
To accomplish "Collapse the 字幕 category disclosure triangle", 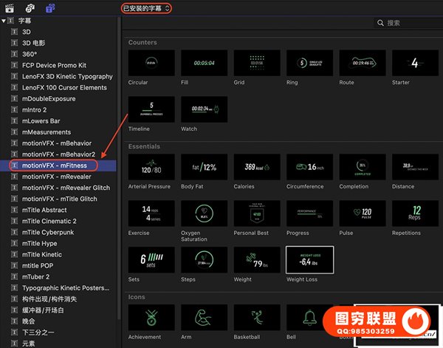I will click(x=4, y=21).
